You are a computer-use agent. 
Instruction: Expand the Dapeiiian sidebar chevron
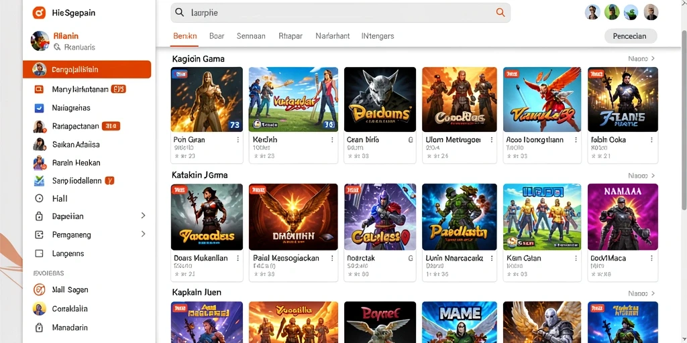click(x=143, y=216)
